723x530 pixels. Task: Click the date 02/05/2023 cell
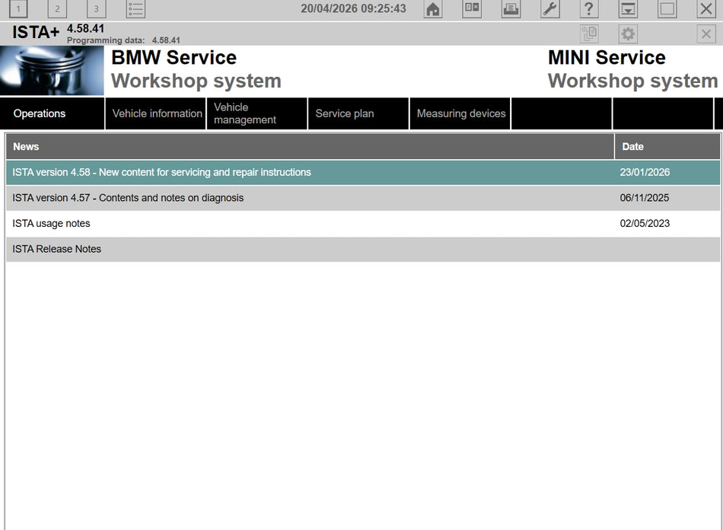coord(645,224)
